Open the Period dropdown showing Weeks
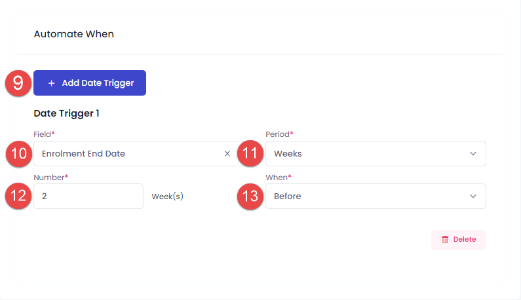The height and width of the screenshot is (300, 521). coord(376,153)
